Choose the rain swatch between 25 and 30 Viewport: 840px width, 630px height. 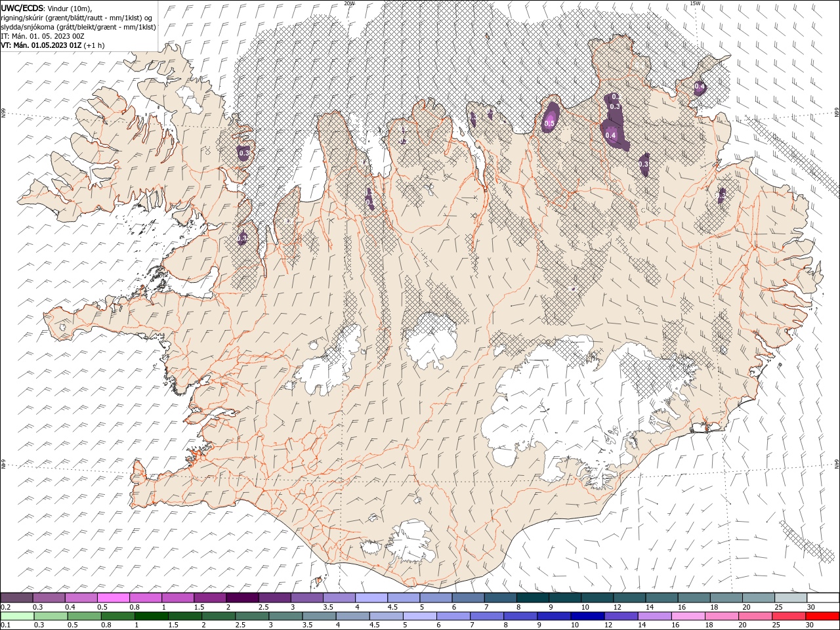(x=789, y=616)
